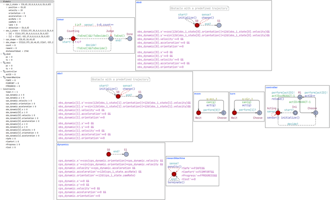Viewport: 330px width, 200px height.
Task: Click the 'perform[1]?' edge label in turn
Action: [x=247, y=110]
